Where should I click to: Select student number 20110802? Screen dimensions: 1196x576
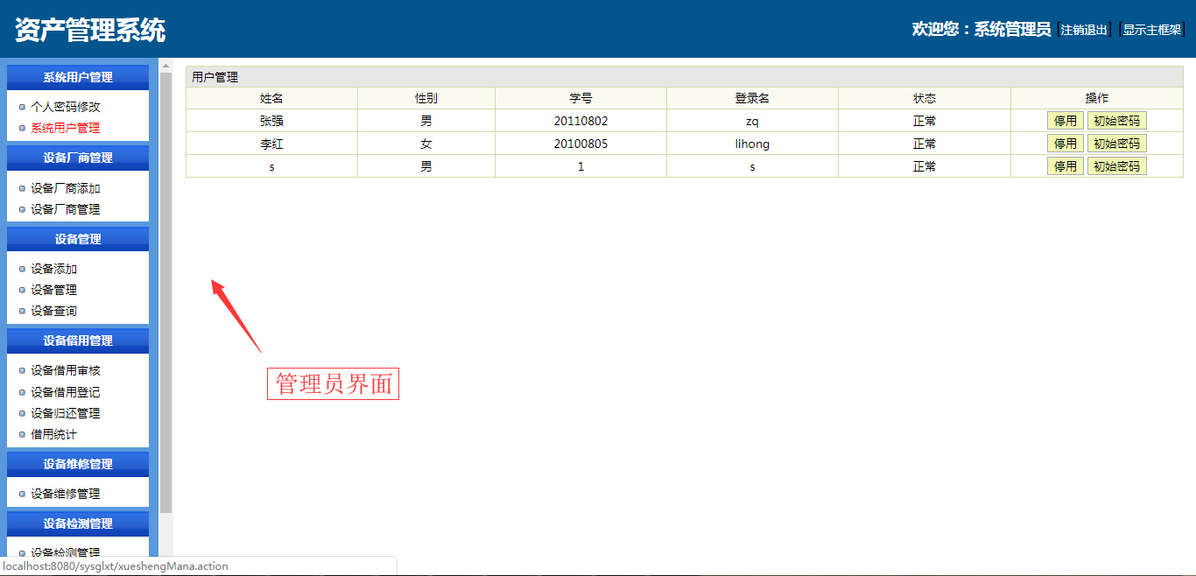pos(580,121)
